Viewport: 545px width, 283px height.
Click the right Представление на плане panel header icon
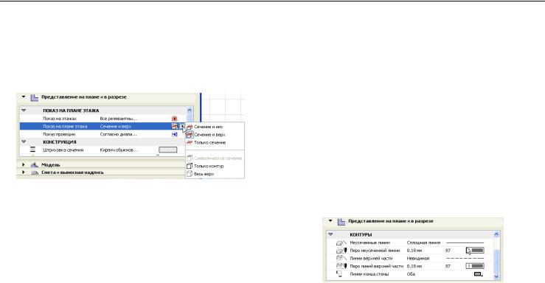(341, 222)
